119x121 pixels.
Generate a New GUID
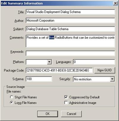pyautogui.click(x=105, y=70)
